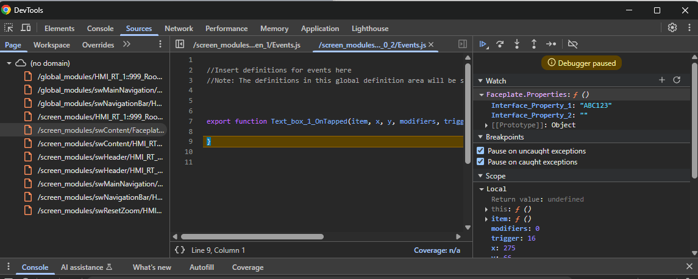Collapse the (no domain) tree node
The image size is (698, 279).
[9, 63]
